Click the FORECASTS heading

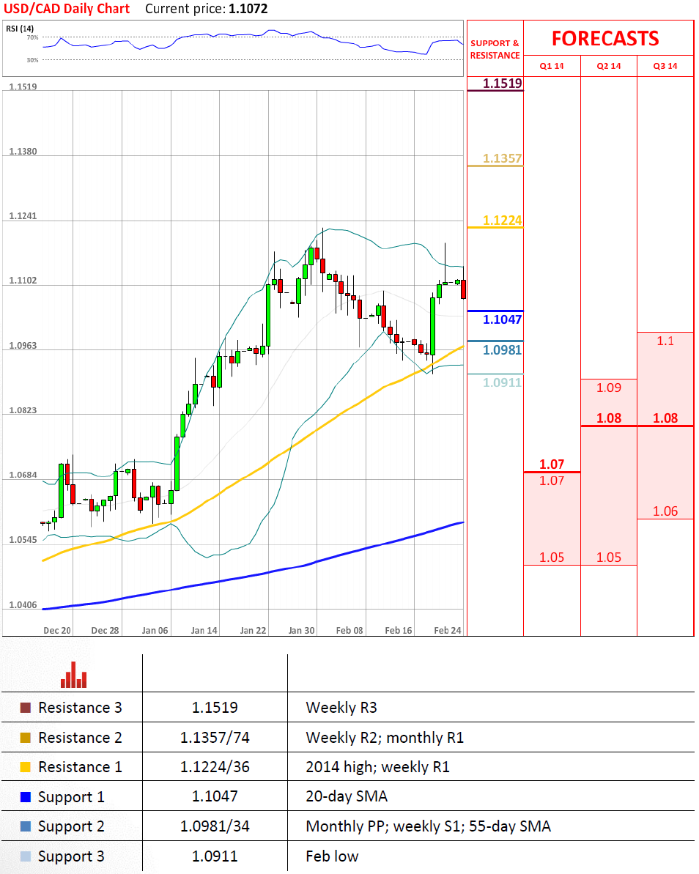pos(605,38)
